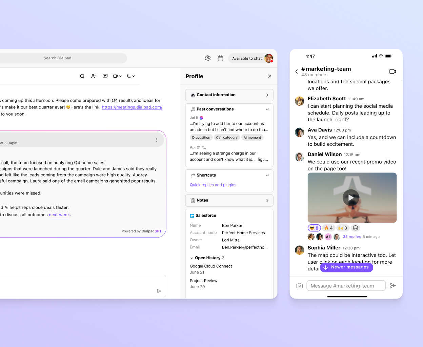Open Dialpad settings via the gear icon
Viewport: 423px width, 347px height.
tap(208, 58)
